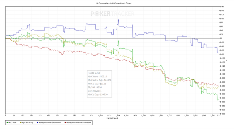Viewport: 234px width, 129px height.
Task: Click 'Hands: 2,313' in the stats box
Action: [x=94, y=73]
